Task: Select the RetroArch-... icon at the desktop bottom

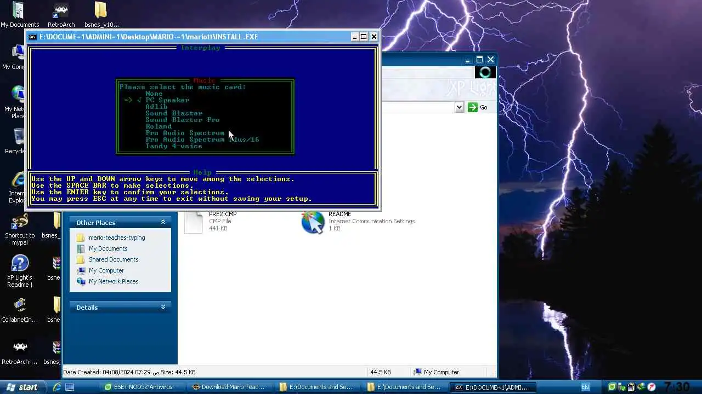Action: point(20,353)
